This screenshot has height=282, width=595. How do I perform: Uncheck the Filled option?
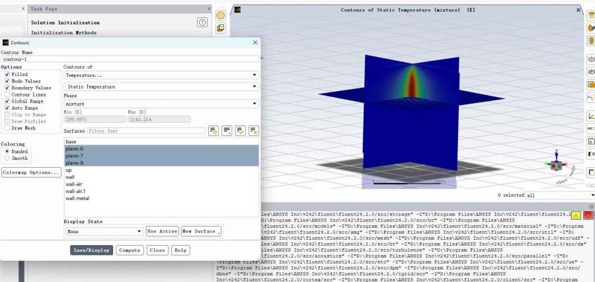coord(7,75)
